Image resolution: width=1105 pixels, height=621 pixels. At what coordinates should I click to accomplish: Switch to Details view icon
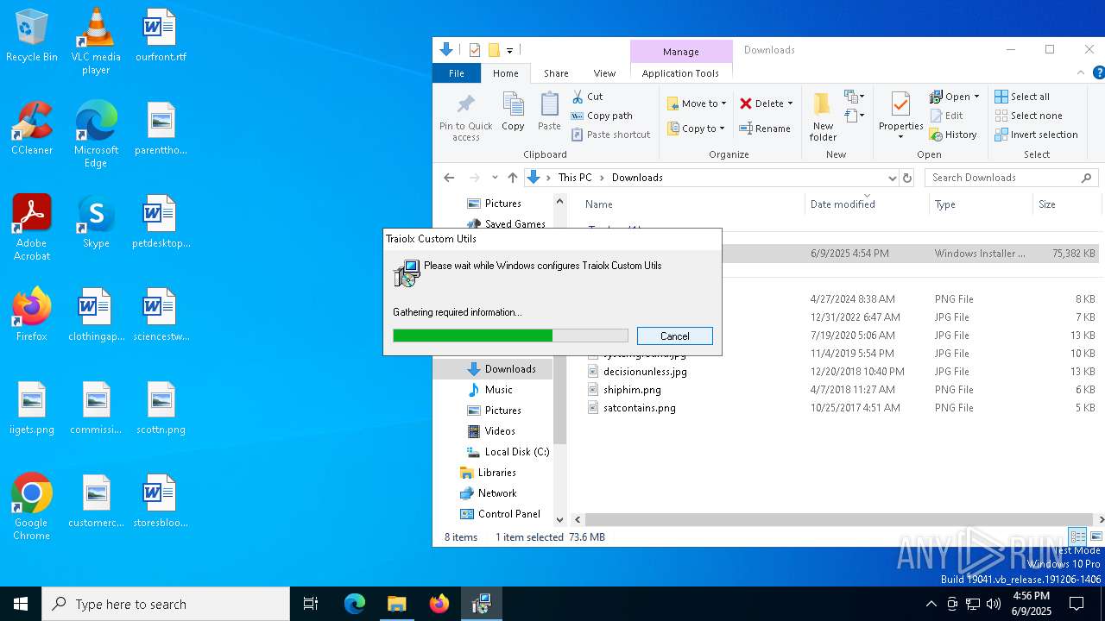coord(1077,536)
